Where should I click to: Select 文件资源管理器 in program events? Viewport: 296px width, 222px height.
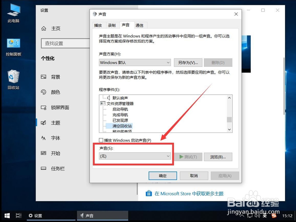[x=120, y=103]
